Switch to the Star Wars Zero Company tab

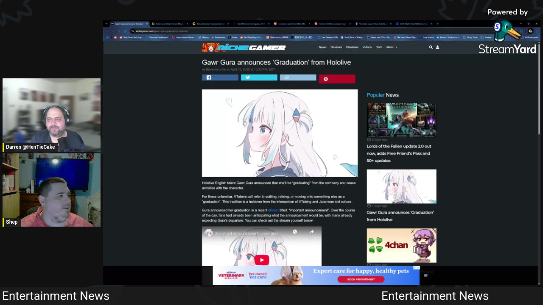(x=250, y=24)
